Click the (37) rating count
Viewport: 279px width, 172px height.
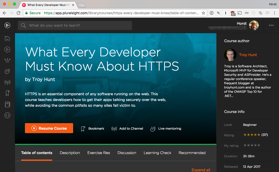coord(265,135)
